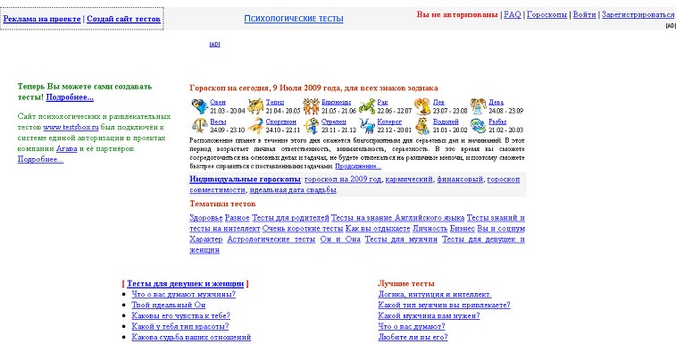Open Гороскопы in top navigation
Screen dimensions: 676x344
[547, 14]
